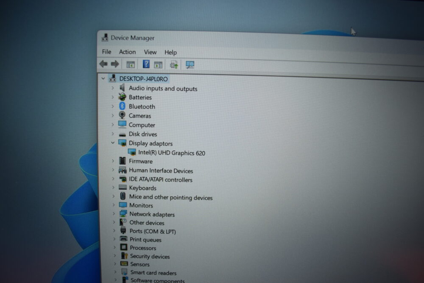This screenshot has width=424, height=283.
Task: Click the printer icon beside Print queues
Action: (x=123, y=238)
